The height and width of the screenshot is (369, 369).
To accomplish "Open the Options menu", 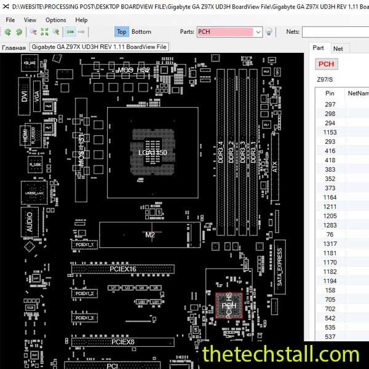I will [x=55, y=20].
